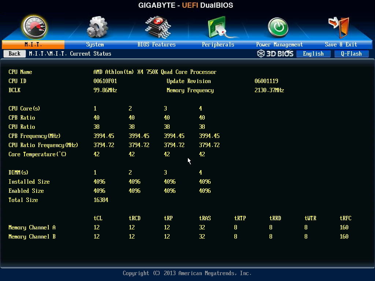Screen dimensions: 375x281
Task: Click Memory Channel A tRFC value 160
Action: (344, 227)
